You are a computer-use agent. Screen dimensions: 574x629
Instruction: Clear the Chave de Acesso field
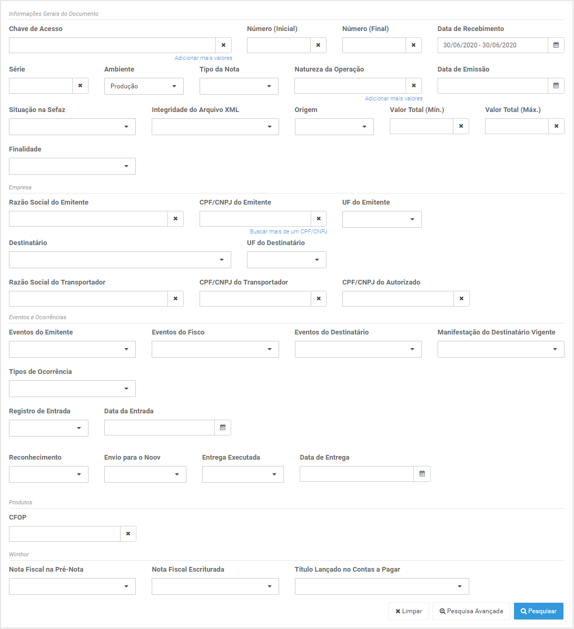pyautogui.click(x=223, y=45)
